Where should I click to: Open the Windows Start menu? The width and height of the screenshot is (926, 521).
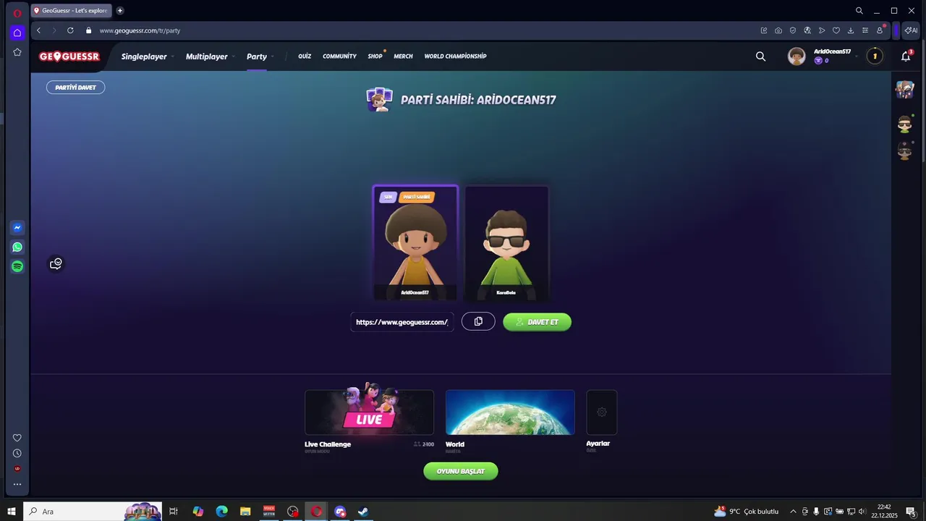pos(12,512)
